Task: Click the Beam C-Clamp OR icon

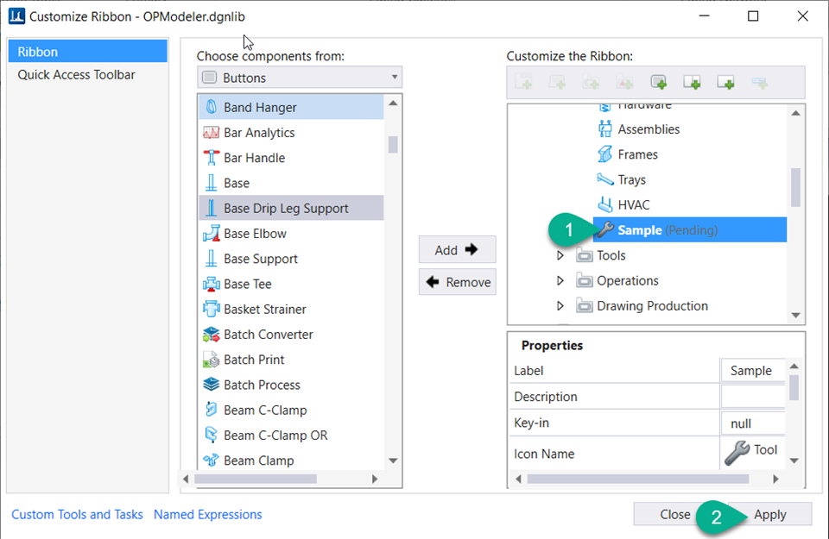Action: (211, 436)
